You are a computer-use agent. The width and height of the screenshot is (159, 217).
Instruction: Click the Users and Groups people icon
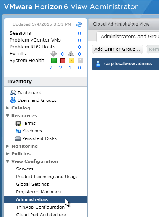[x=13, y=100]
